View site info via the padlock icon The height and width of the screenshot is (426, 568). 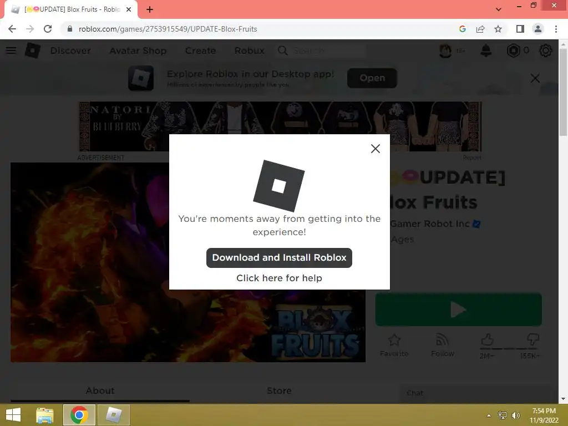[70, 29]
